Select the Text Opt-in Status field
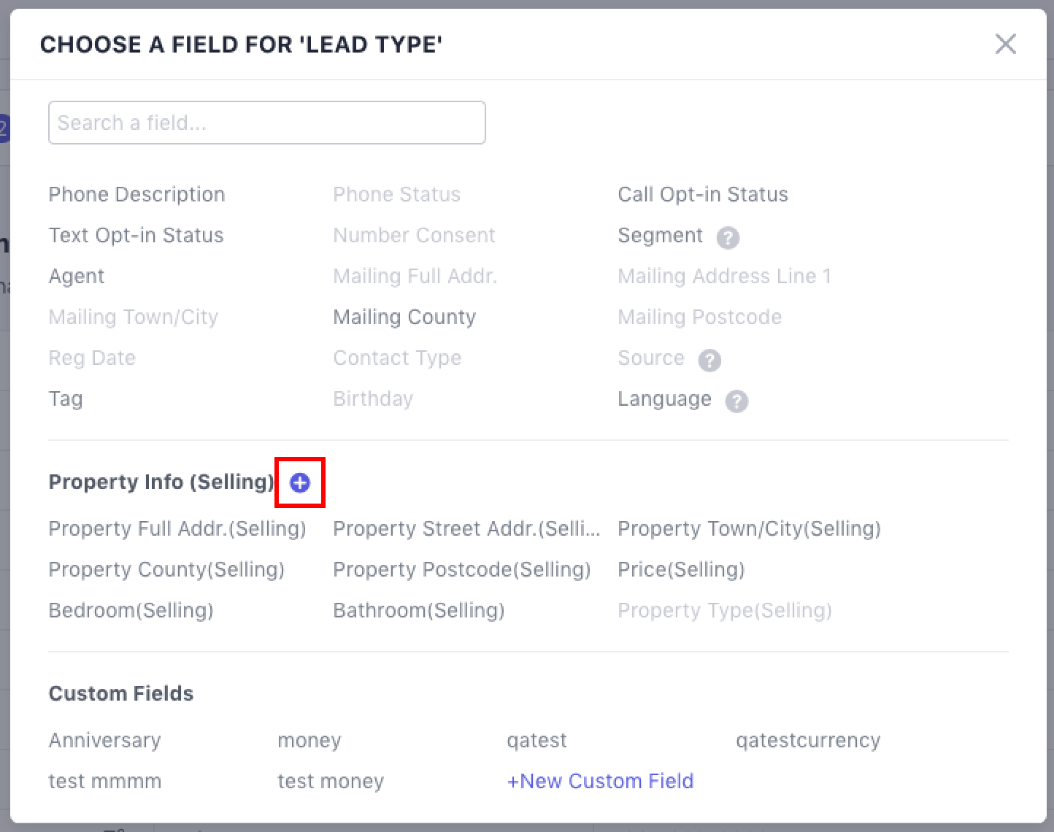1054x832 pixels. 136,235
